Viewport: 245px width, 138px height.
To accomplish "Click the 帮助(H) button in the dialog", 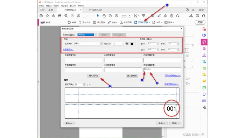I will [x=69, y=123].
